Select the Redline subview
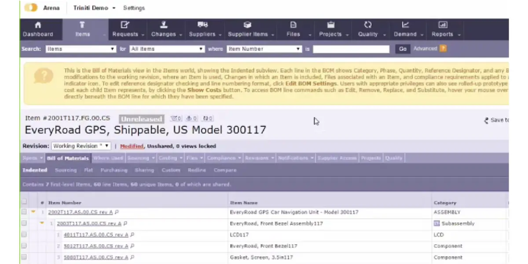 197,170
